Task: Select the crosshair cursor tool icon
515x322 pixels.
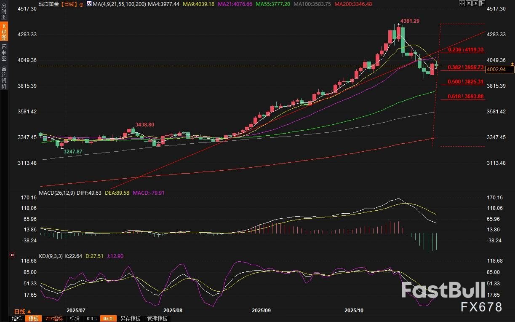Action: click(x=462, y=3)
